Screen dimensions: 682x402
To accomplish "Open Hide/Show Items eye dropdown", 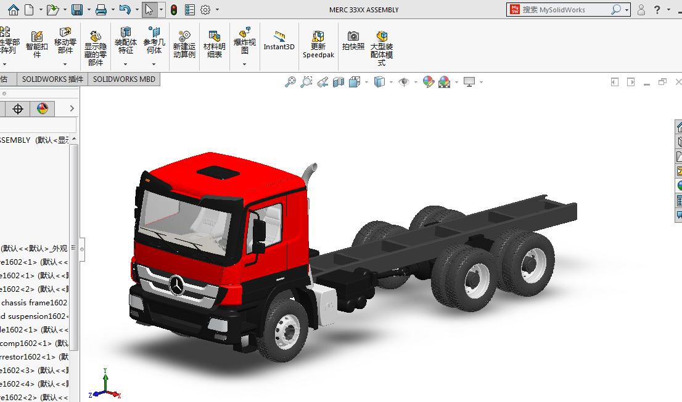I will 416,82.
